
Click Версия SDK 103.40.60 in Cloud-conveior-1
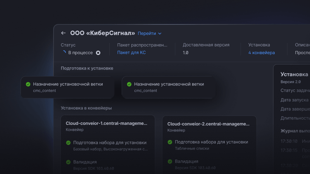[93, 169]
